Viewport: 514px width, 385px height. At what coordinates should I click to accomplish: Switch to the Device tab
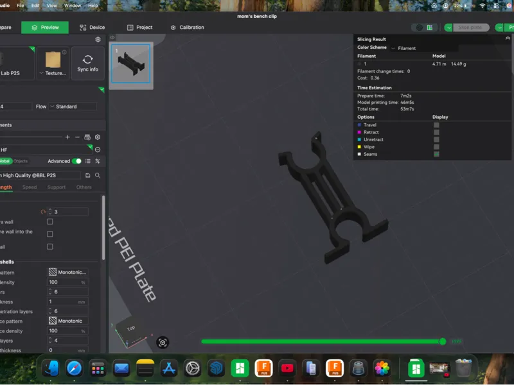pos(93,28)
